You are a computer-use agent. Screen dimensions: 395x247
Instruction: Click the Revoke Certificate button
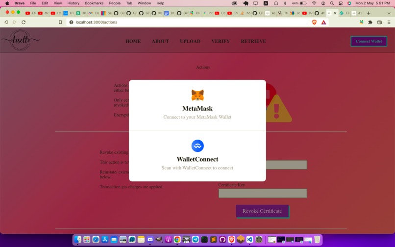pyautogui.click(x=262, y=211)
